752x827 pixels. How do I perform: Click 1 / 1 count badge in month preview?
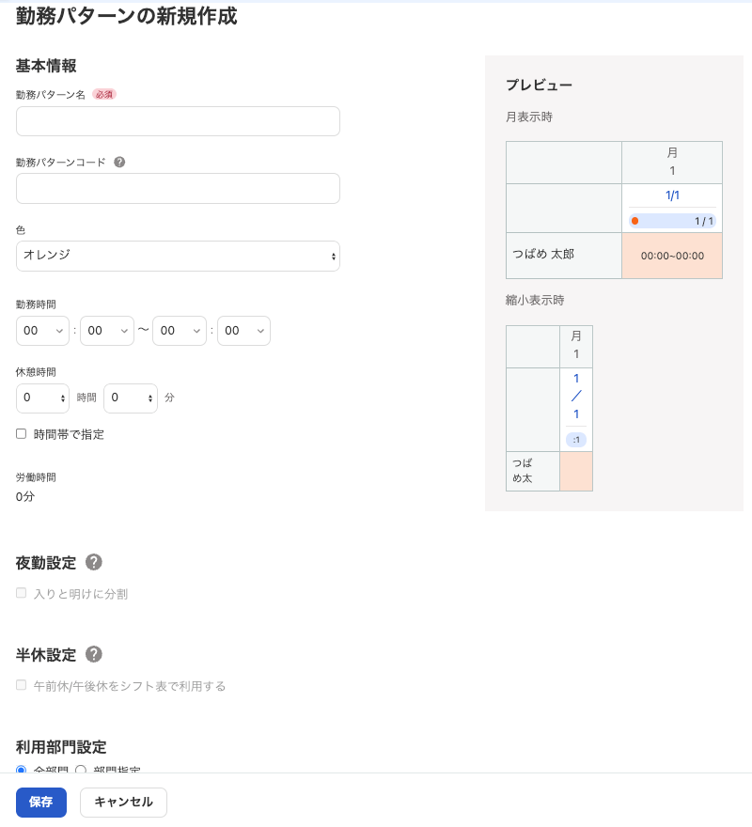tap(672, 221)
